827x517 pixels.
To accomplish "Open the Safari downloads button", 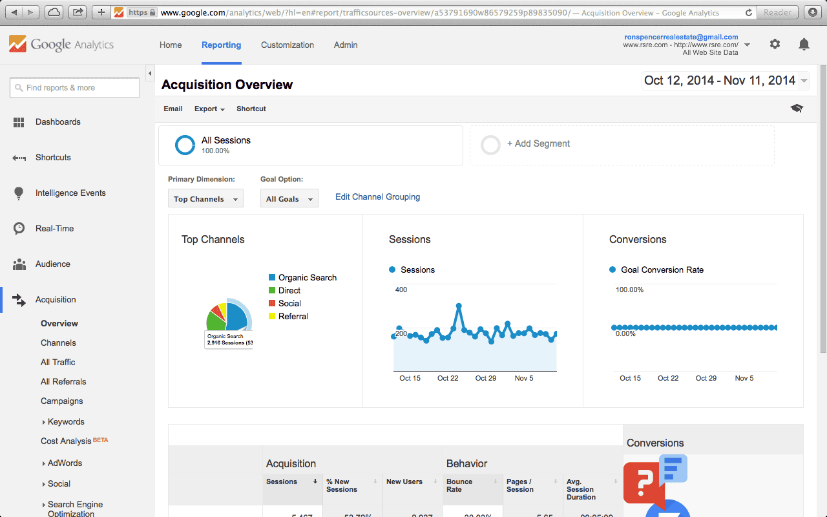I will 812,12.
